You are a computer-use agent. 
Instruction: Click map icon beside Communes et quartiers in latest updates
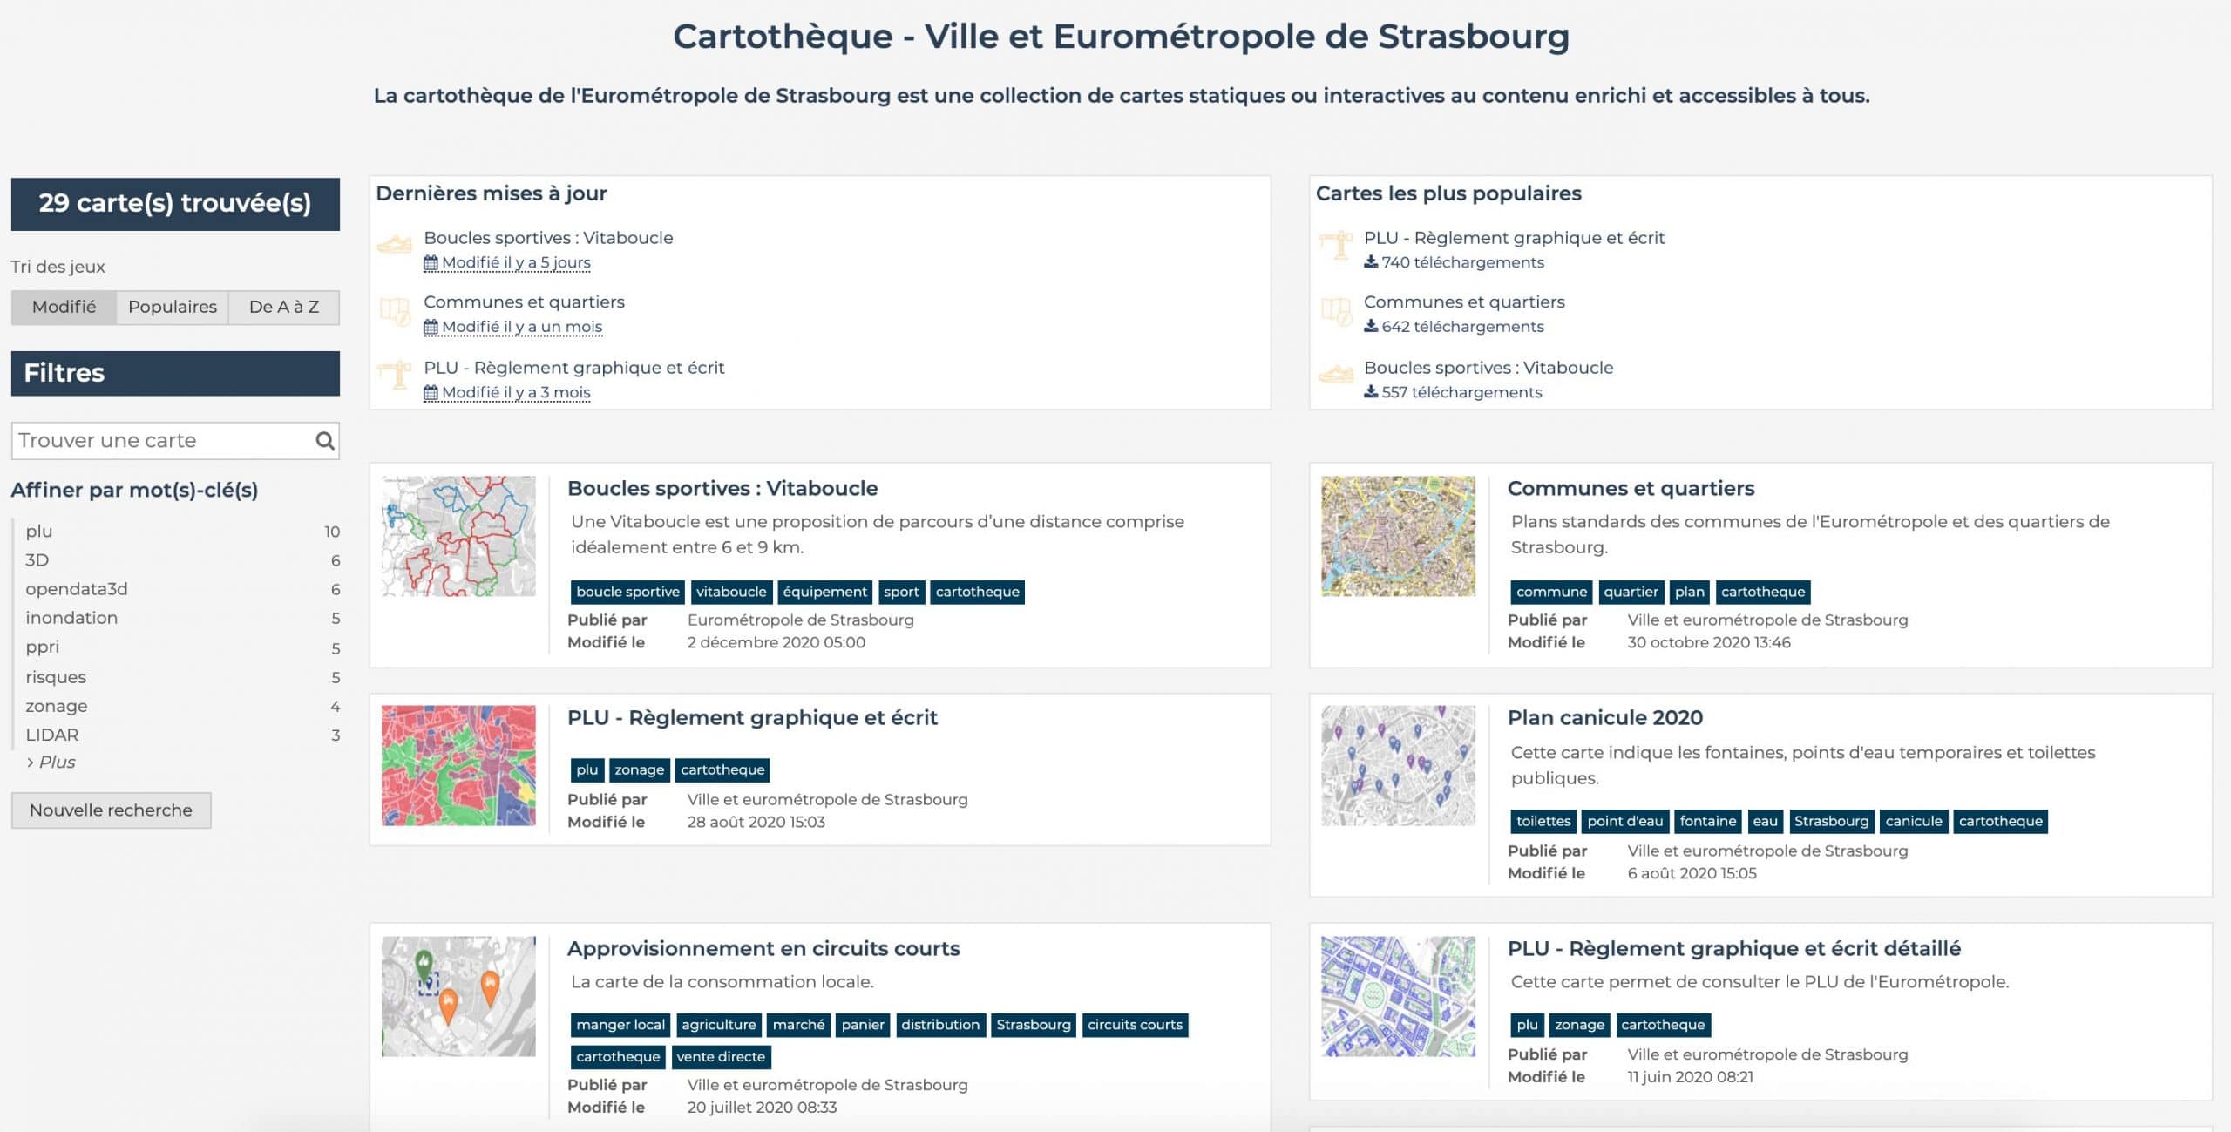[x=394, y=311]
